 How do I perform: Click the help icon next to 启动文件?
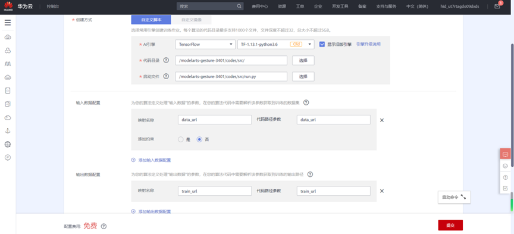click(166, 76)
